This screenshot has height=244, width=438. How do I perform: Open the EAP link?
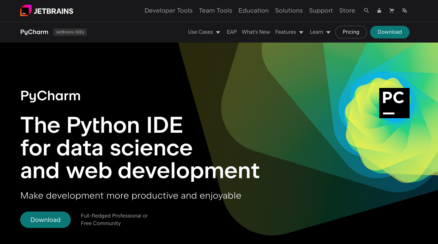[232, 32]
